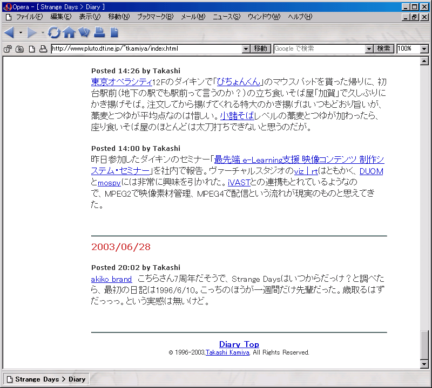Open the 編集(E) menu
The image size is (432, 388).
tap(61, 17)
